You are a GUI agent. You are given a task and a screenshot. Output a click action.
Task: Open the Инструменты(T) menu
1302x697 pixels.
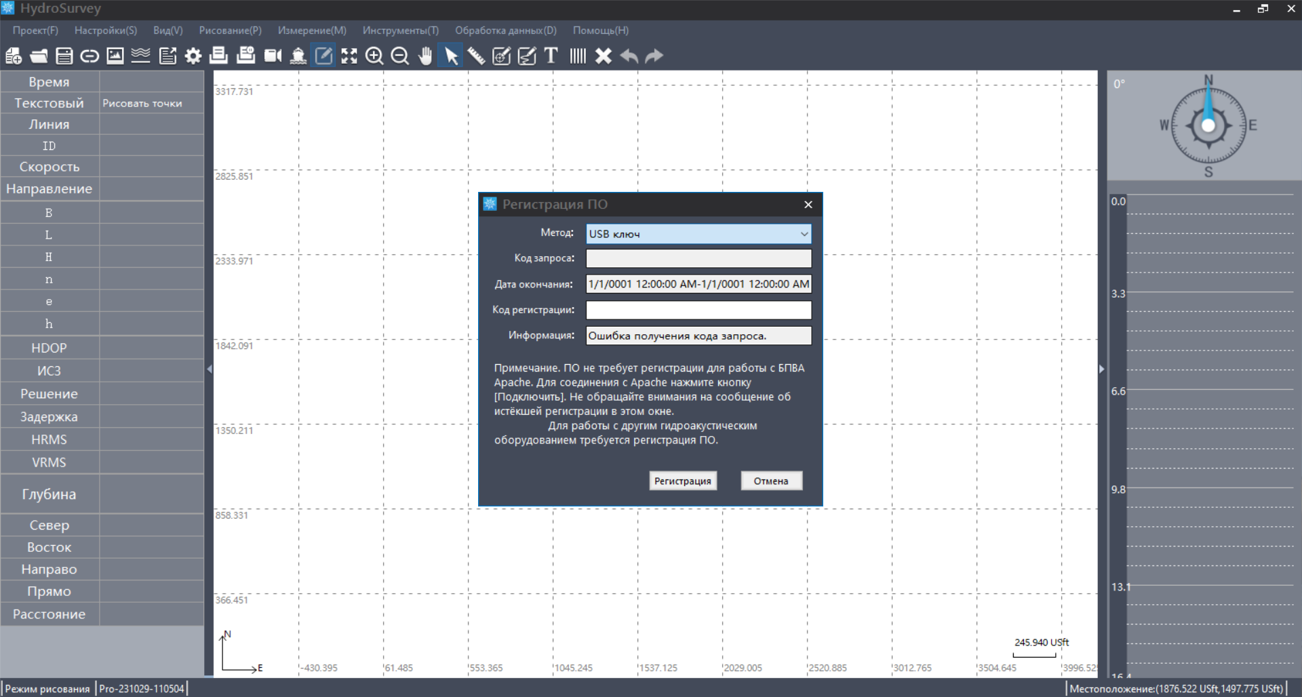click(401, 31)
